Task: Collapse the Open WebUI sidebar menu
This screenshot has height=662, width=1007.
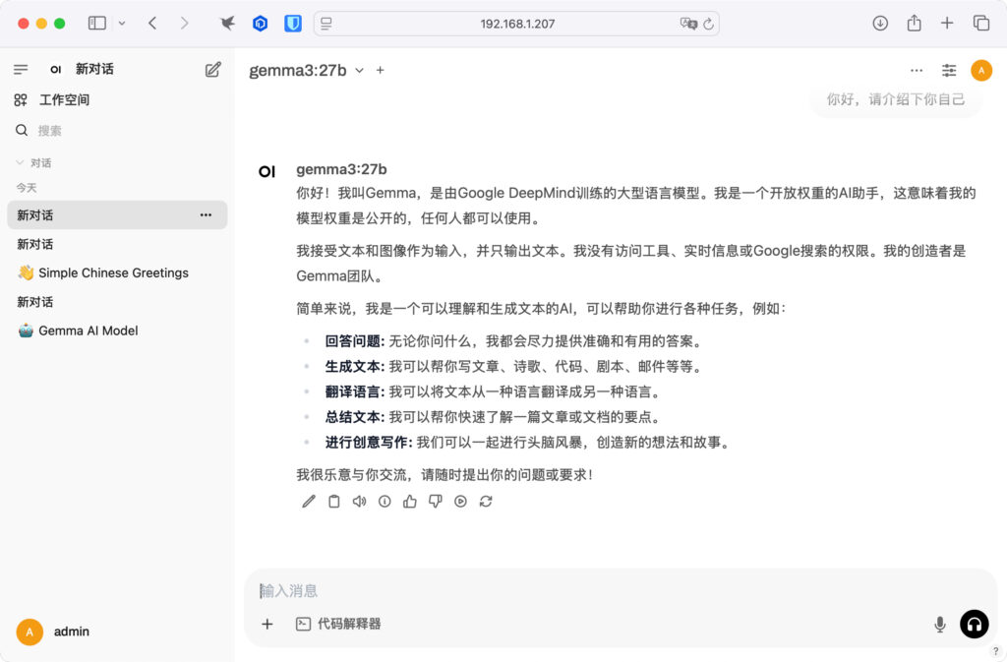Action: 21,69
